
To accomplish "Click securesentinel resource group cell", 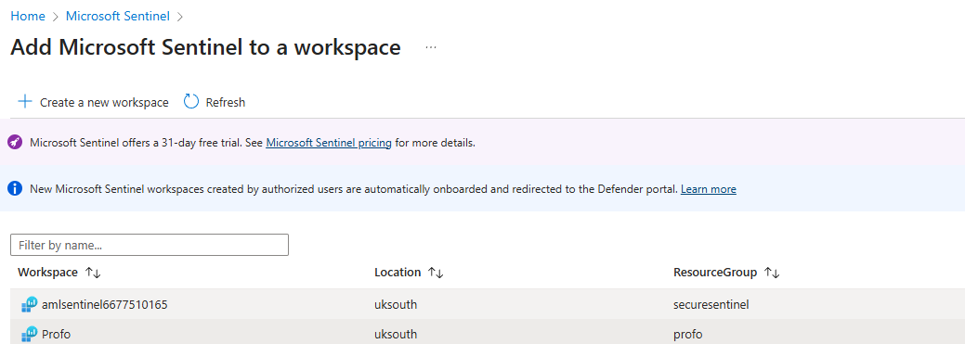I will (711, 304).
